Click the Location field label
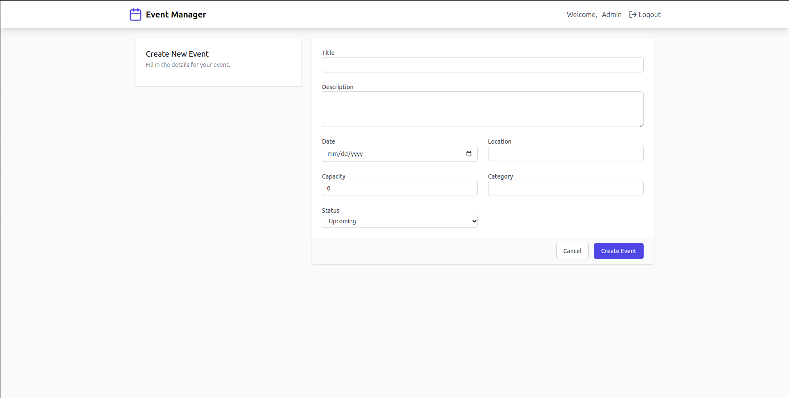 tap(500, 141)
